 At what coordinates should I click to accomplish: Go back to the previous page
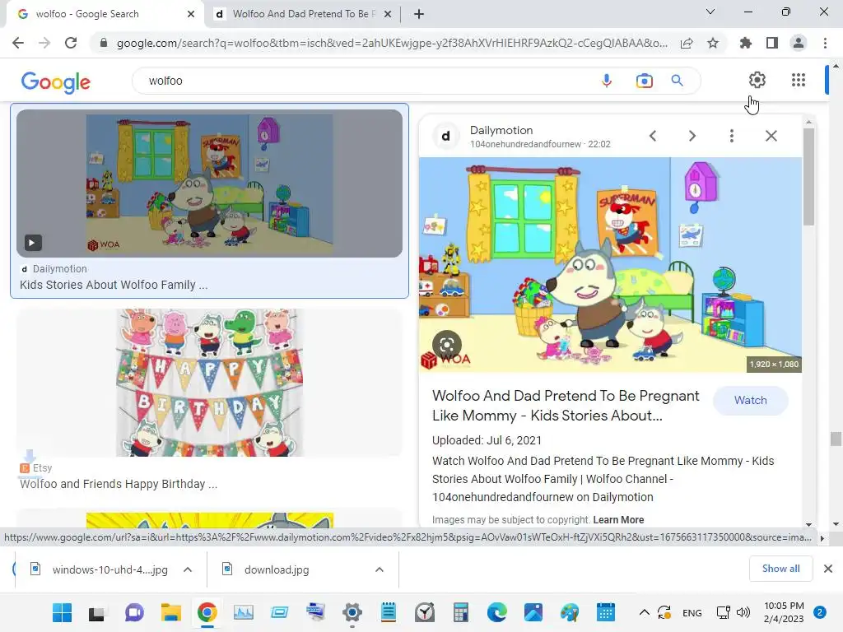[x=18, y=43]
